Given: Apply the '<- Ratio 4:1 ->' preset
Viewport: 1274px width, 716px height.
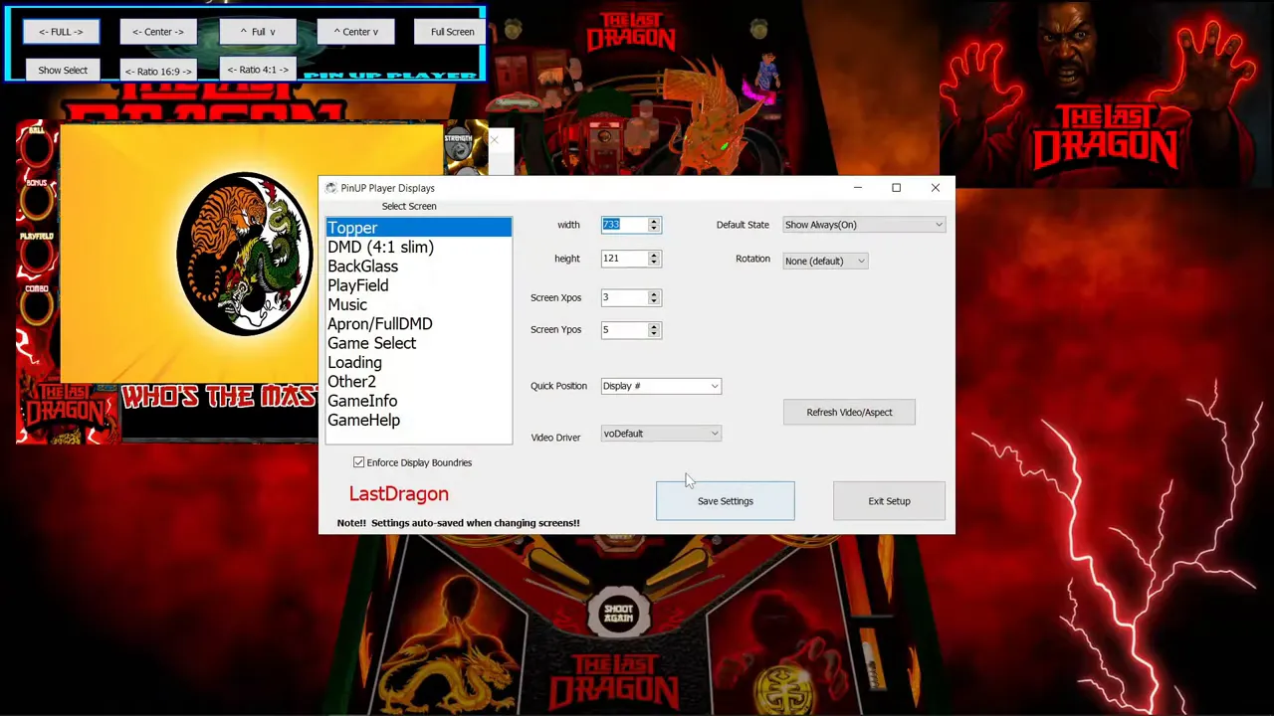Looking at the screenshot, I should click(258, 70).
